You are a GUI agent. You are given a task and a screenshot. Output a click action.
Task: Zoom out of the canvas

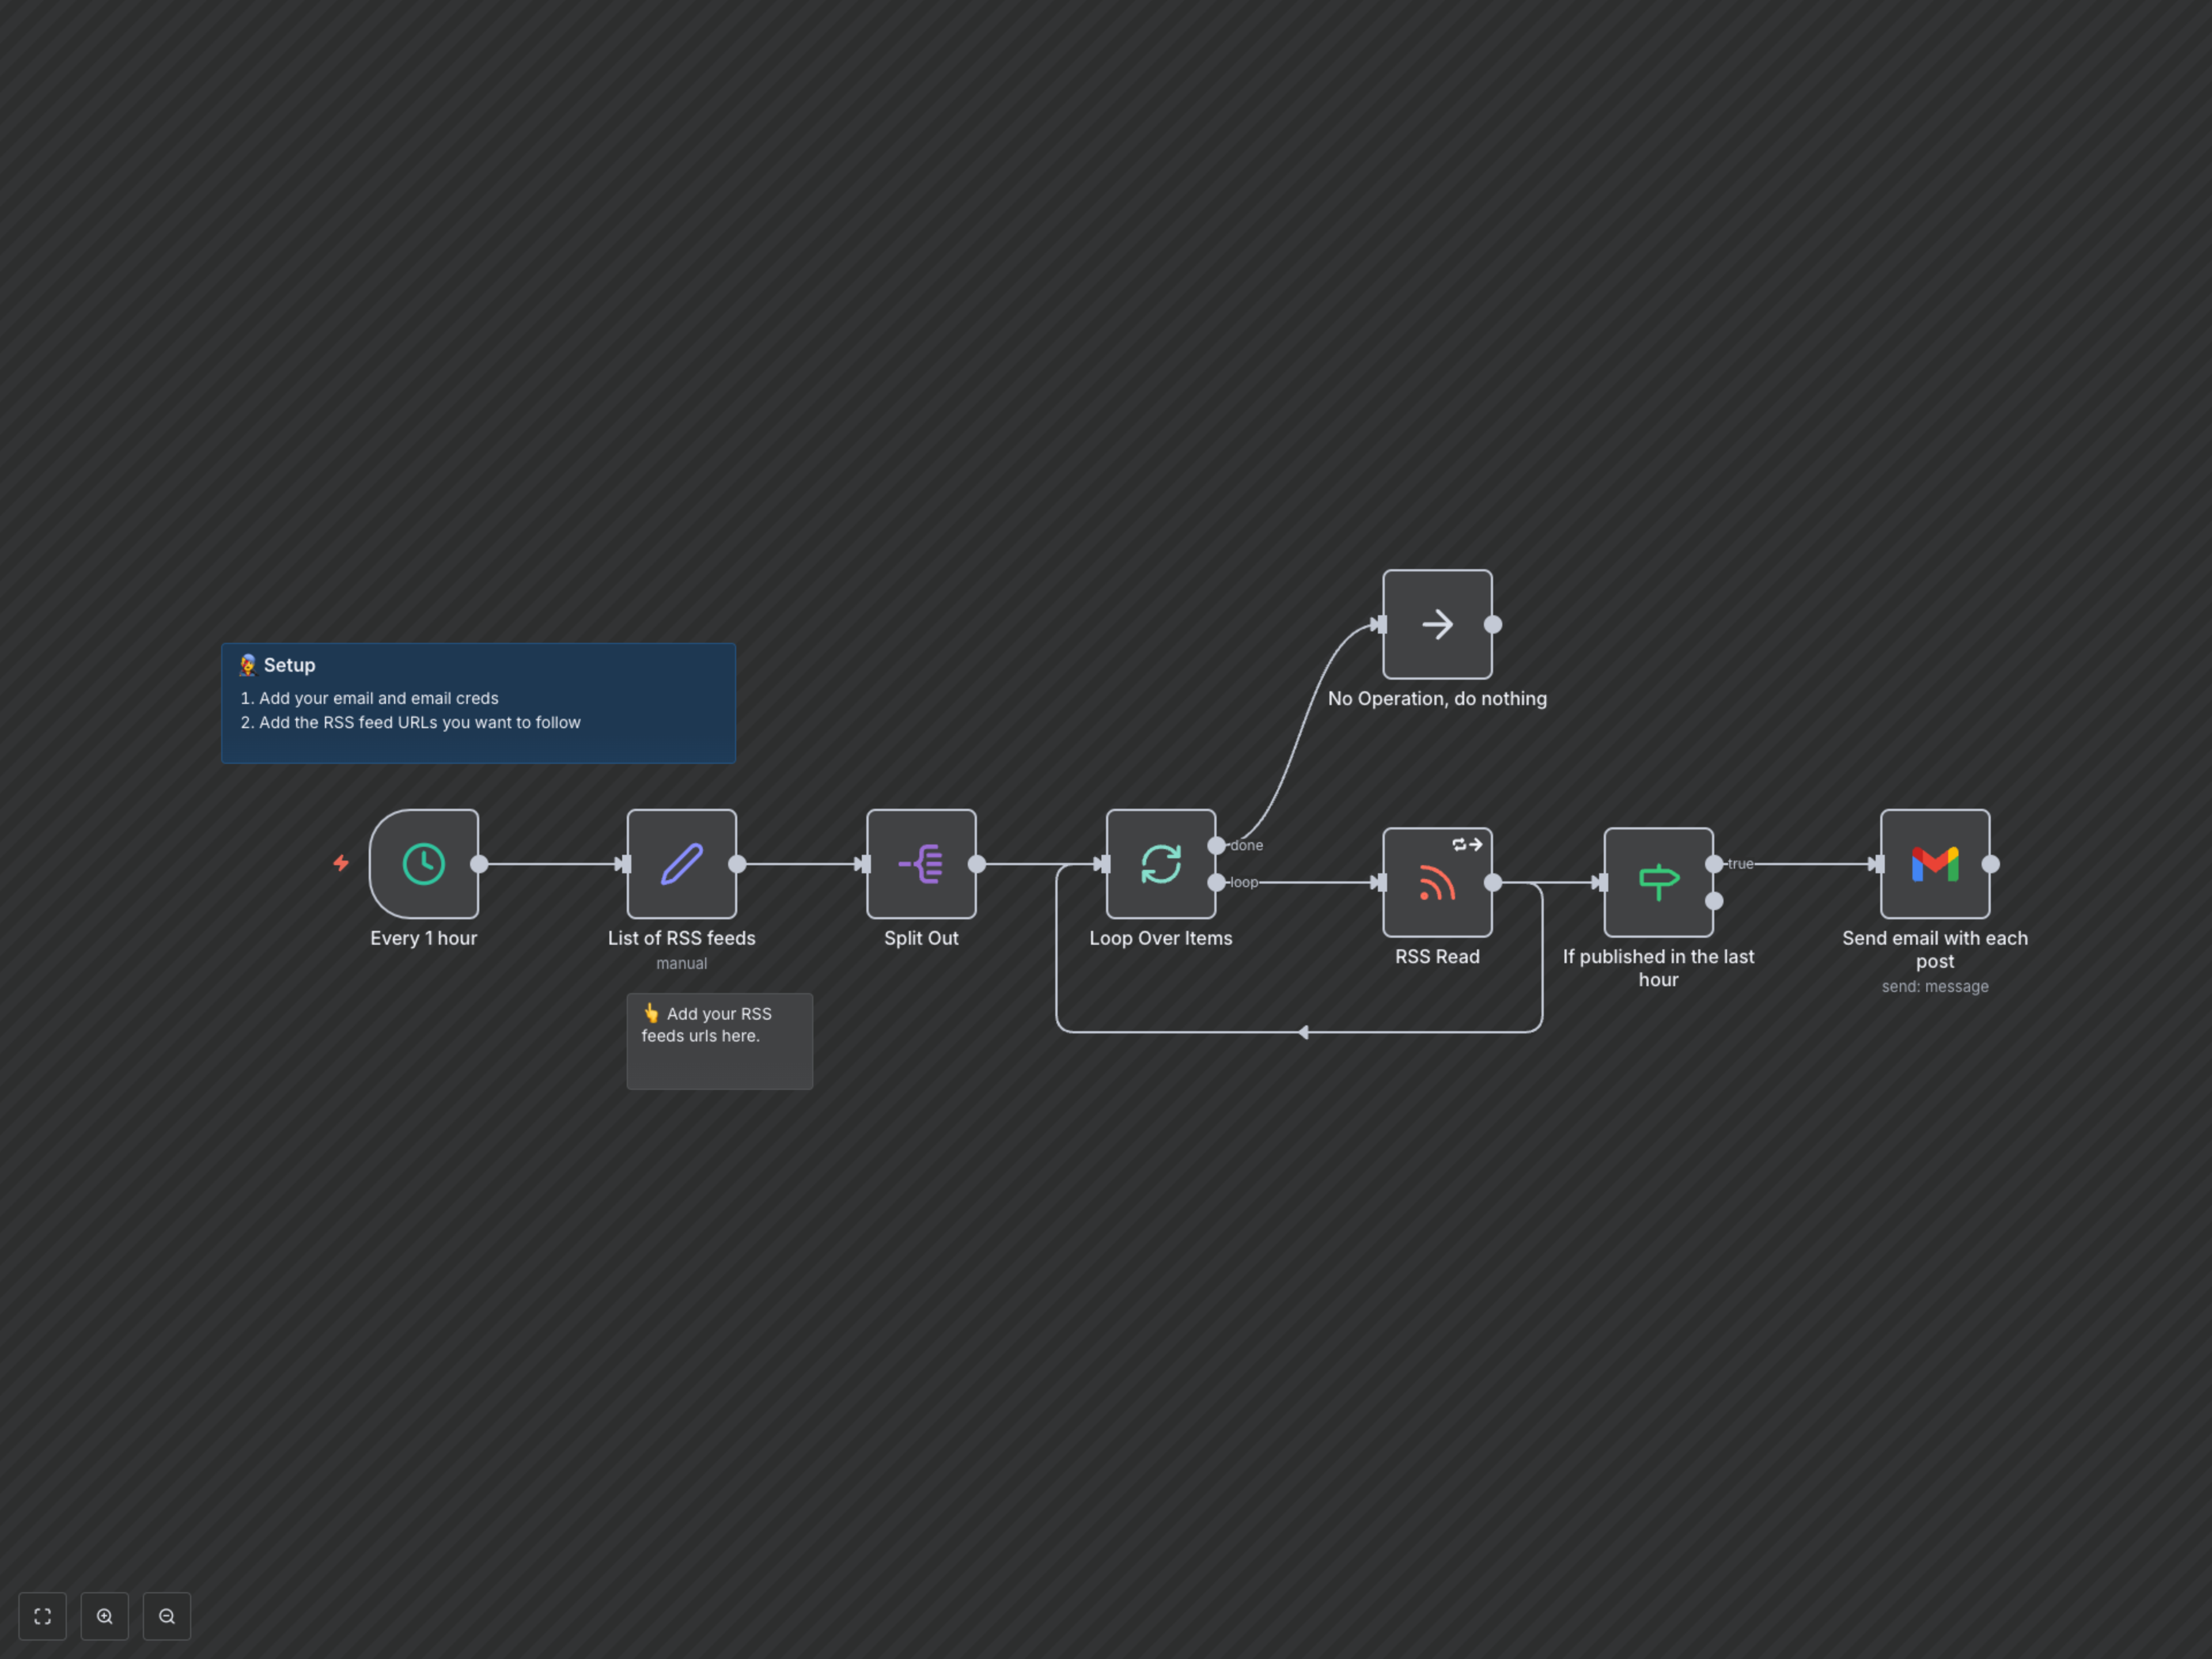tap(167, 1616)
